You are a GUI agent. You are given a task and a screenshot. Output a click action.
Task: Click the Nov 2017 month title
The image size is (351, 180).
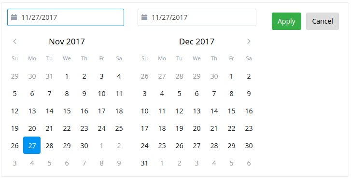tap(67, 42)
